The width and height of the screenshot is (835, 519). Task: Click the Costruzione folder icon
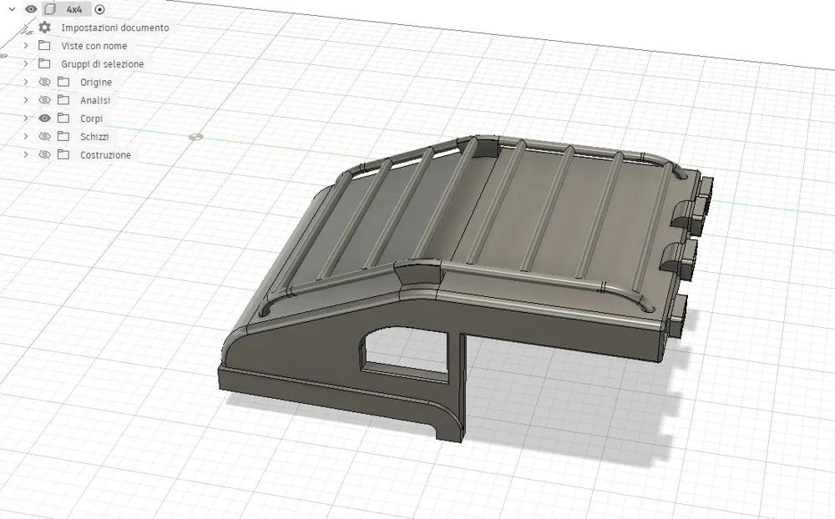point(63,154)
